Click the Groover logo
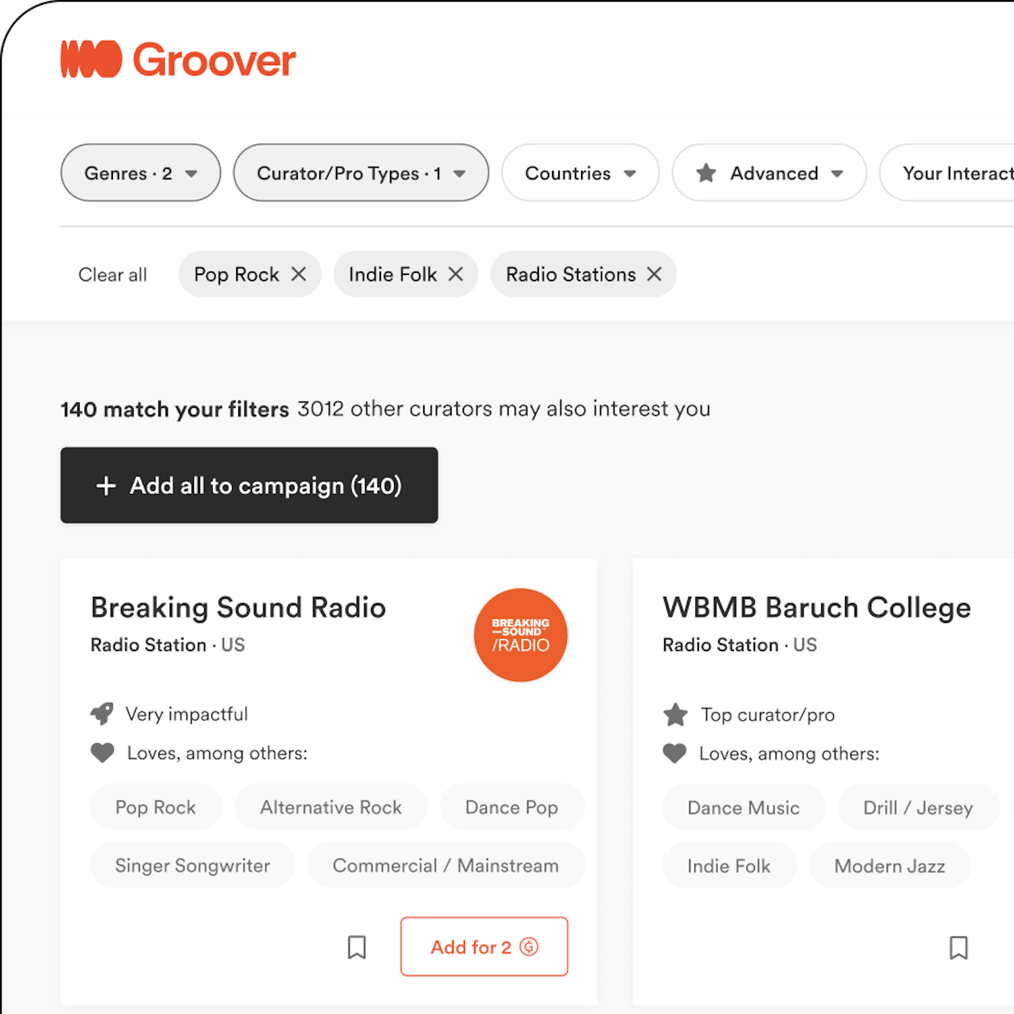Viewport: 1014px width, 1014px height. (x=178, y=60)
